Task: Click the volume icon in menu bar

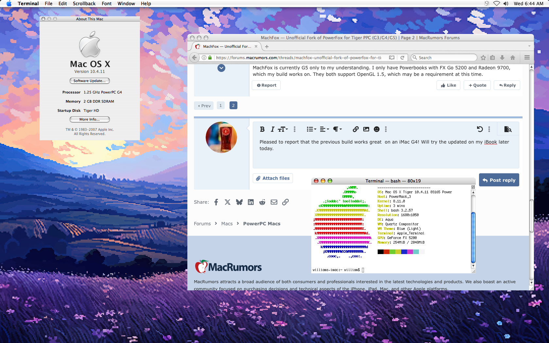Action: [506, 4]
